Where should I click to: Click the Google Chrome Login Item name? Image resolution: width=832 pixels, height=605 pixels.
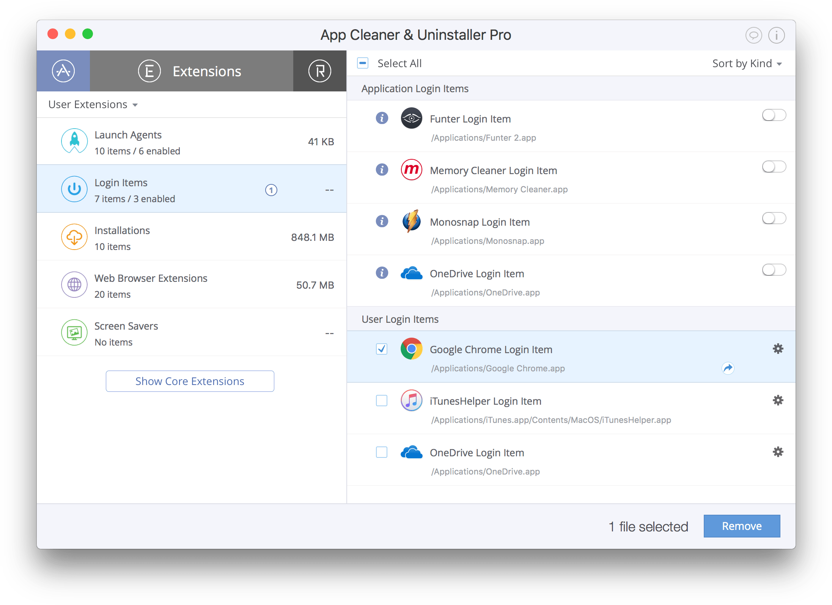[491, 349]
